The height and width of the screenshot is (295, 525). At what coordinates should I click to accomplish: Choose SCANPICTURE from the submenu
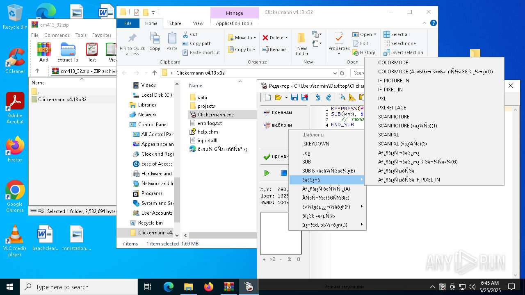pyautogui.click(x=434, y=117)
